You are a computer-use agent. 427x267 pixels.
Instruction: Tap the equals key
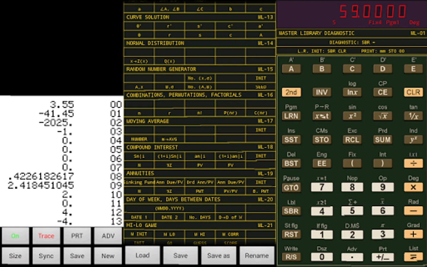413,257
